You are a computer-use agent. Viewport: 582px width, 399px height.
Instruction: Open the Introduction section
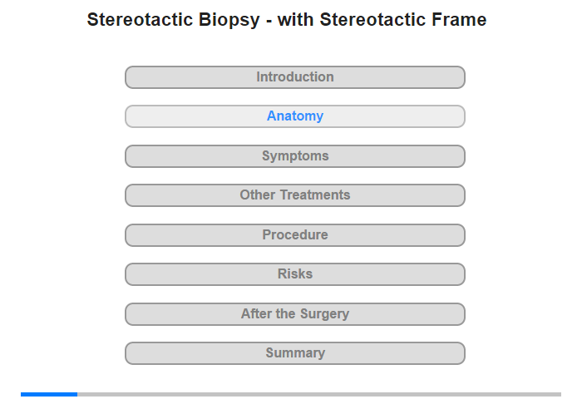click(294, 77)
